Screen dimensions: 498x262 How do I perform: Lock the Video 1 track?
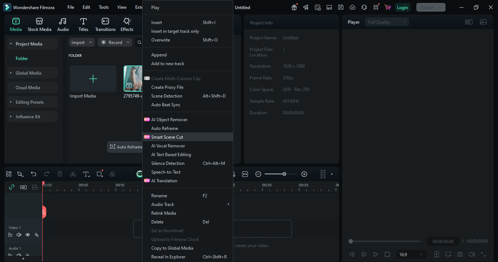(10, 235)
